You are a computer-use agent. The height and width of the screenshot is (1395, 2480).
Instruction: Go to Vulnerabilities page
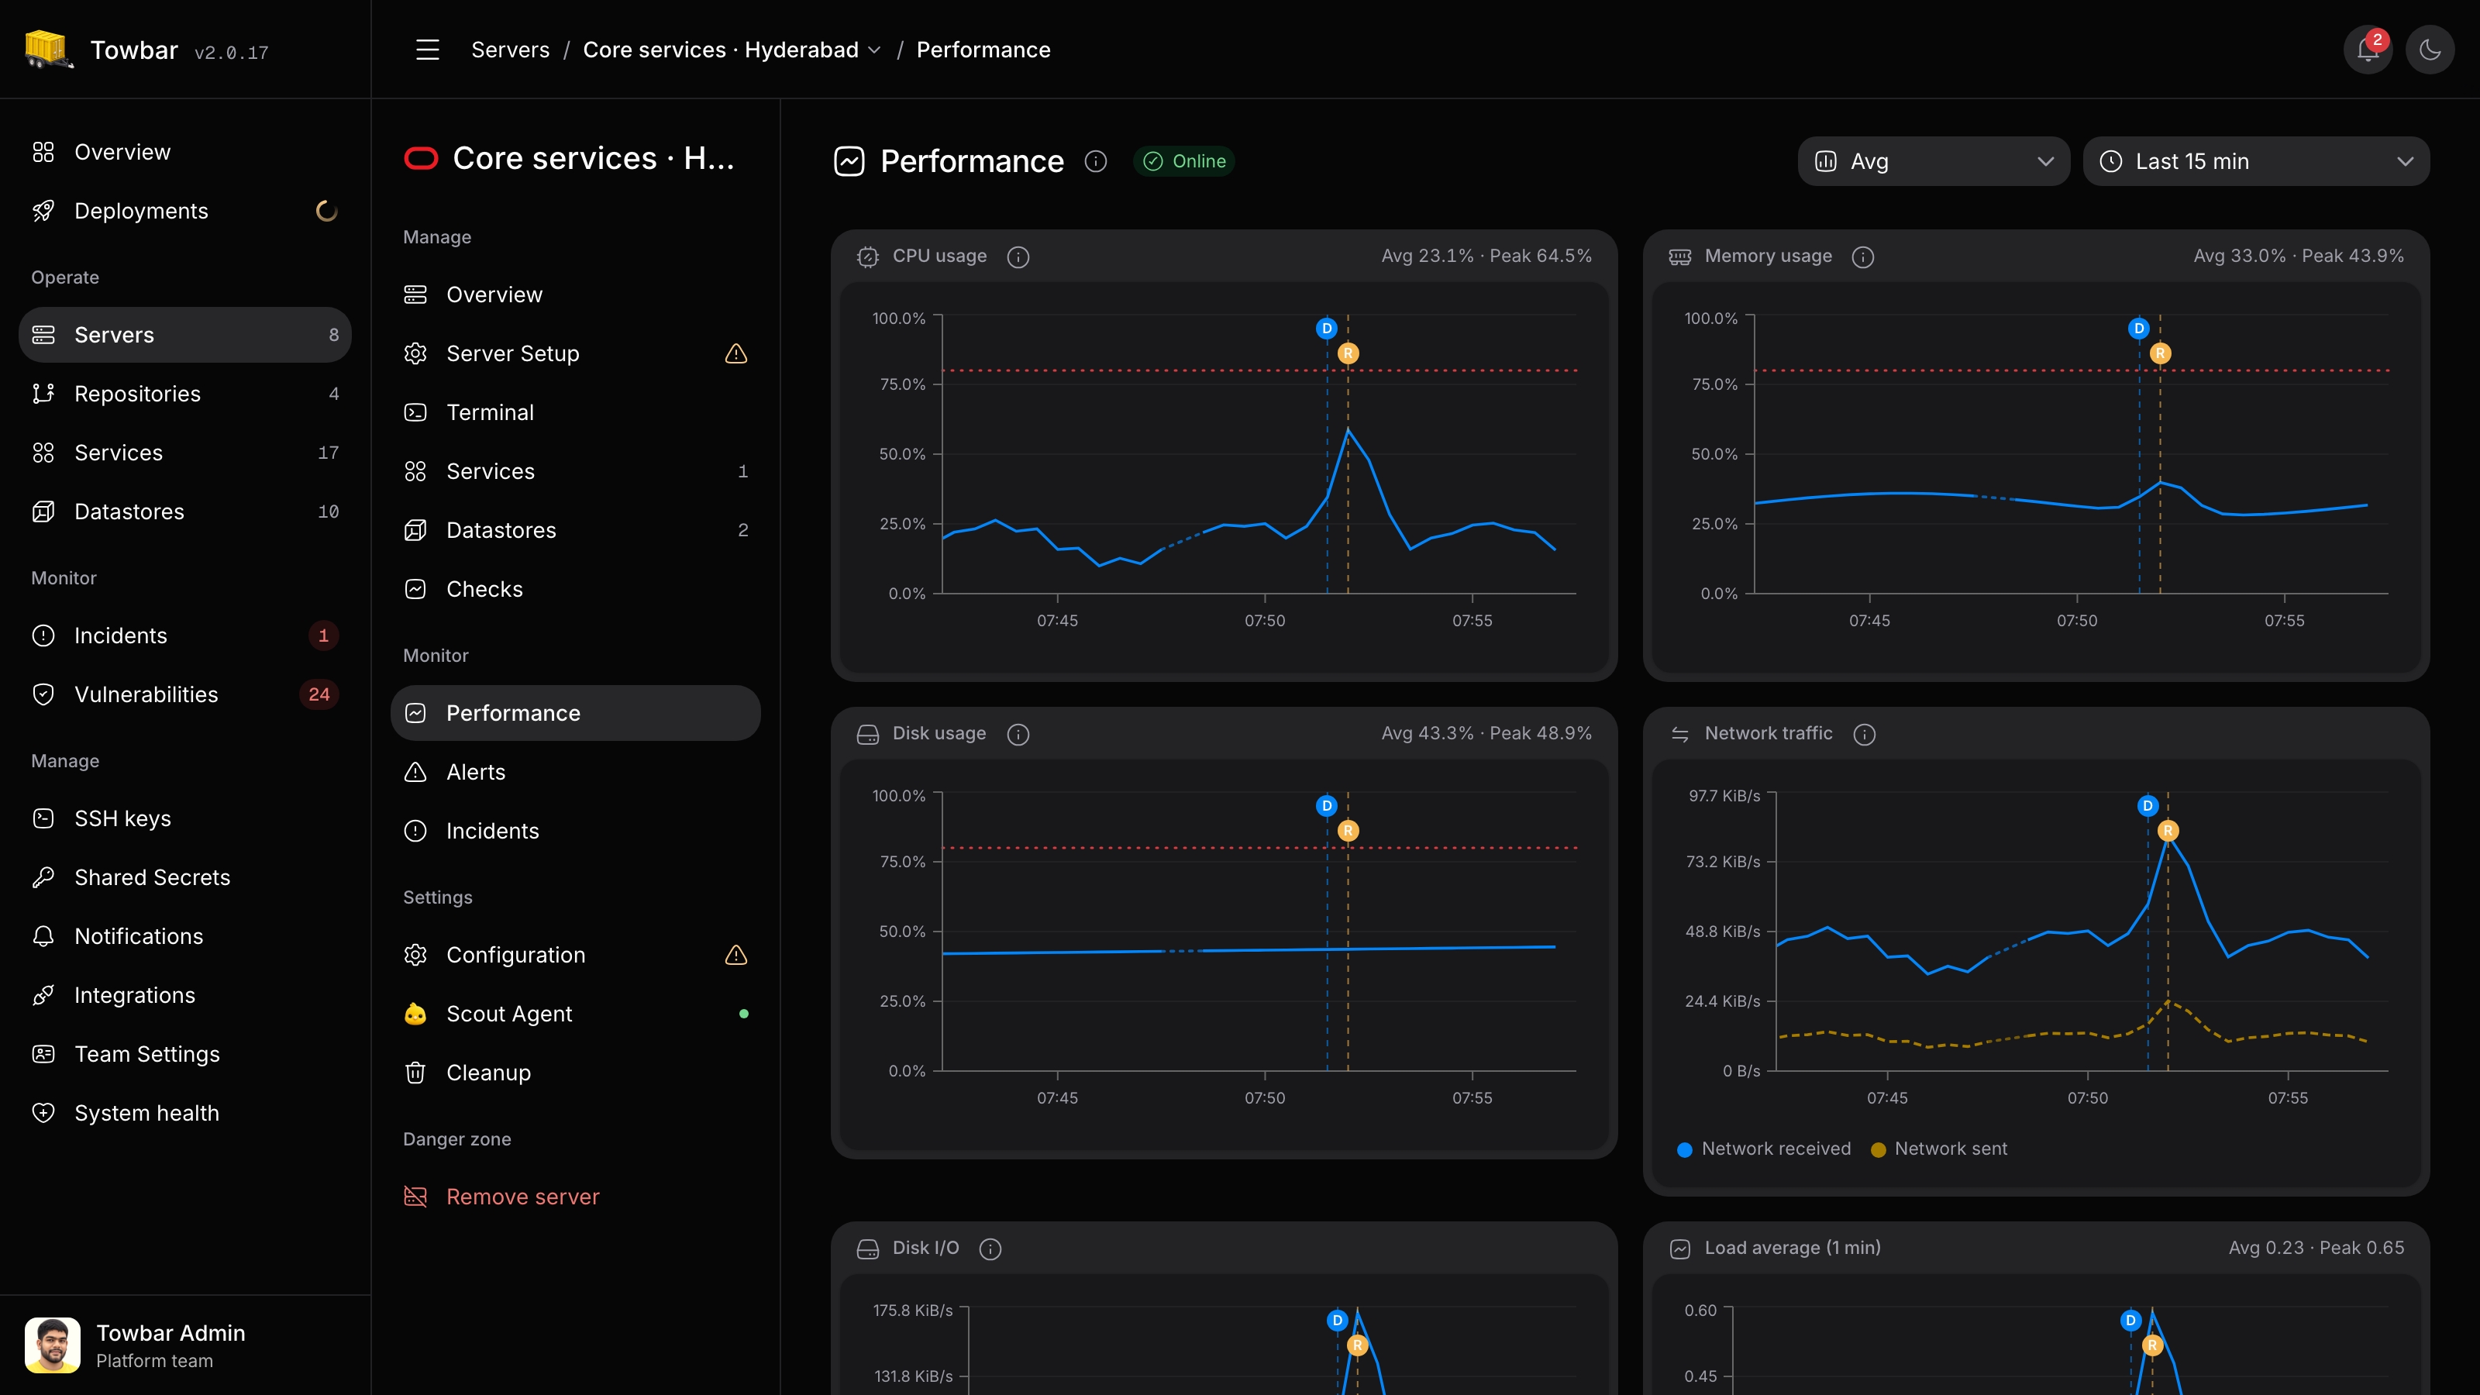tap(185, 694)
